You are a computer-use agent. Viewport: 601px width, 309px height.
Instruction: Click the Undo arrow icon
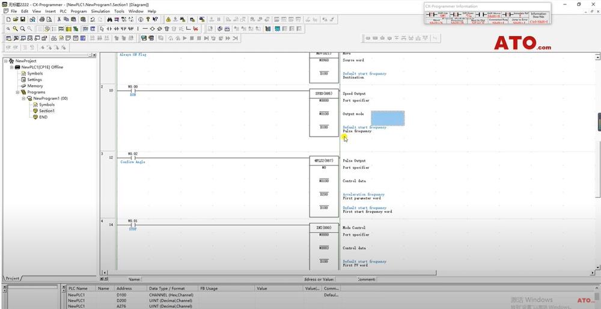pos(92,19)
